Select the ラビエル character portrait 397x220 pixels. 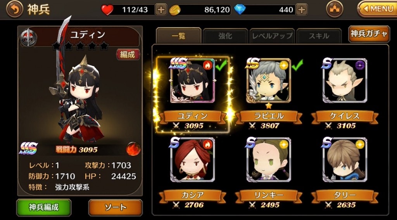tap(269, 81)
